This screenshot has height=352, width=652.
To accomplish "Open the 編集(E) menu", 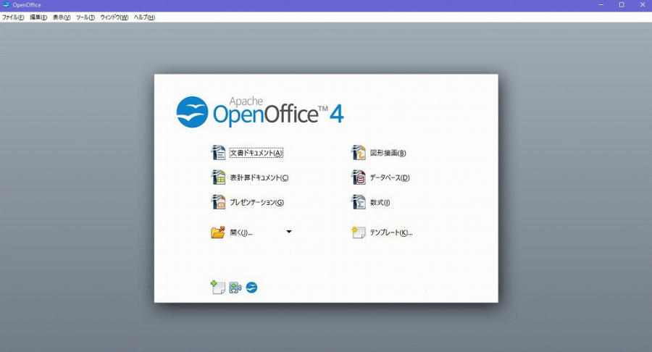I will click(x=38, y=17).
